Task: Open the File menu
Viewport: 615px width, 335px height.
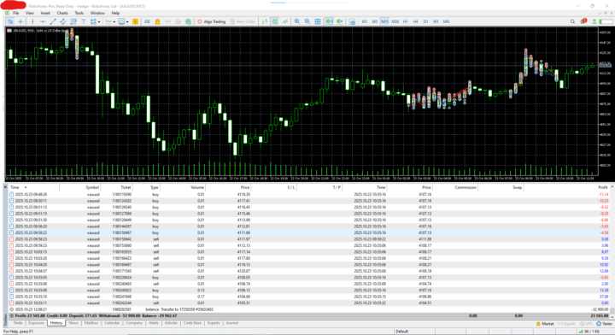Action: 15,13
